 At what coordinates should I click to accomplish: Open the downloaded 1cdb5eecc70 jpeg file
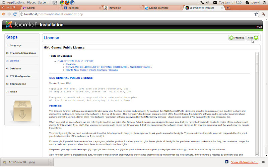click(24, 162)
